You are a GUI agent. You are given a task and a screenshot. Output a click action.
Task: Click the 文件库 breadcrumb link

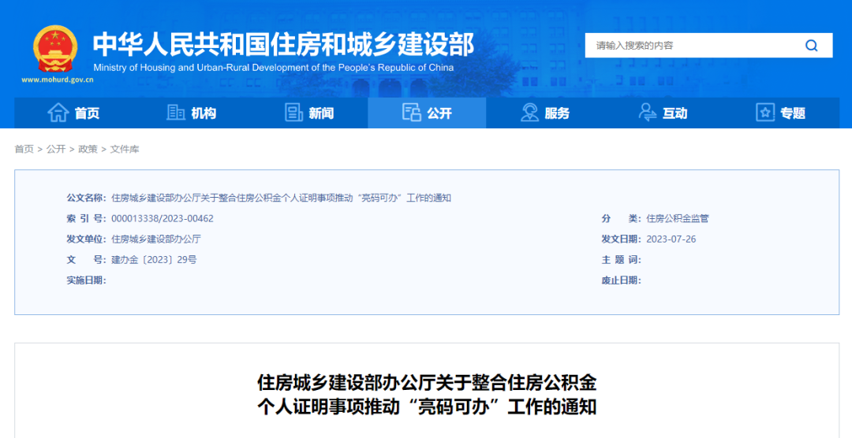pos(125,149)
